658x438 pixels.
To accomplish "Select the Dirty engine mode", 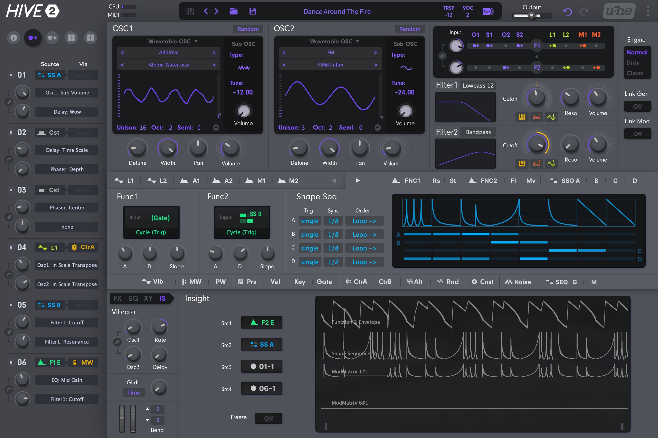I will [x=633, y=63].
